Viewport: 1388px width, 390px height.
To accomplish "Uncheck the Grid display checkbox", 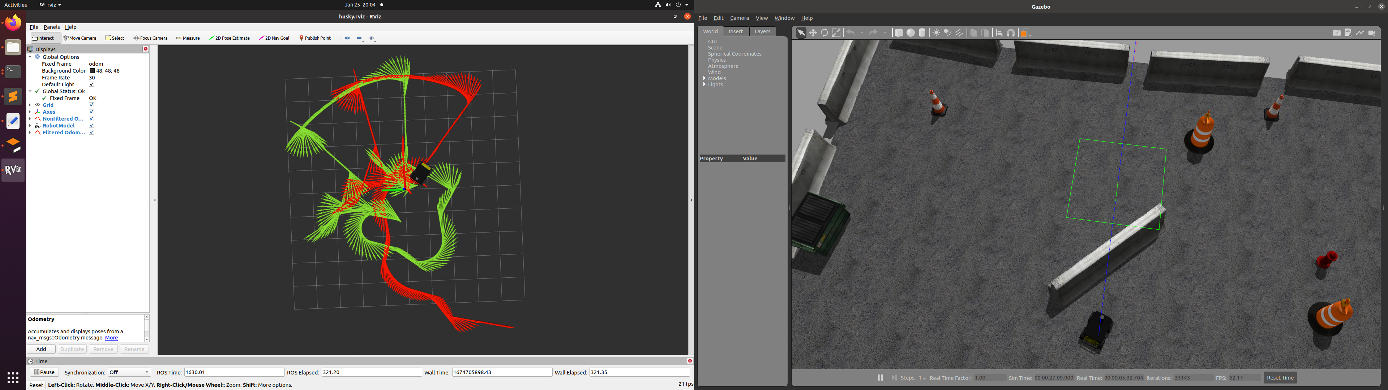I will click(91, 105).
